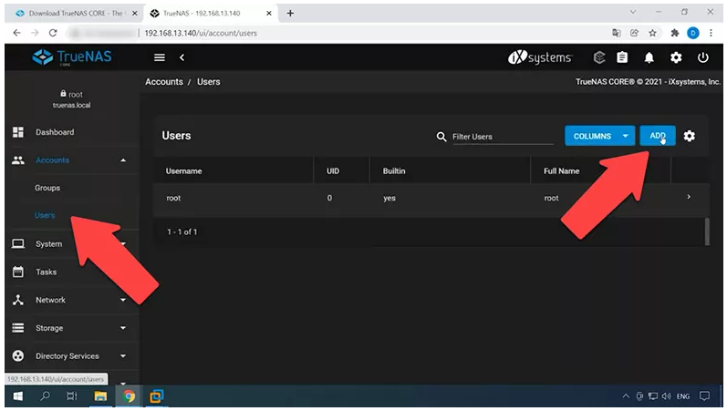Click the translate page icon
This screenshot has width=727, height=411.
click(x=617, y=33)
